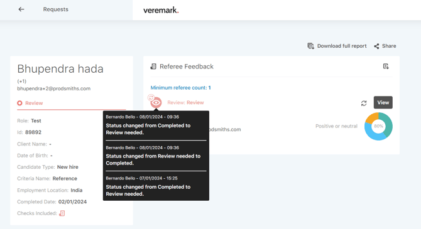Select the Review status tab

click(72, 104)
